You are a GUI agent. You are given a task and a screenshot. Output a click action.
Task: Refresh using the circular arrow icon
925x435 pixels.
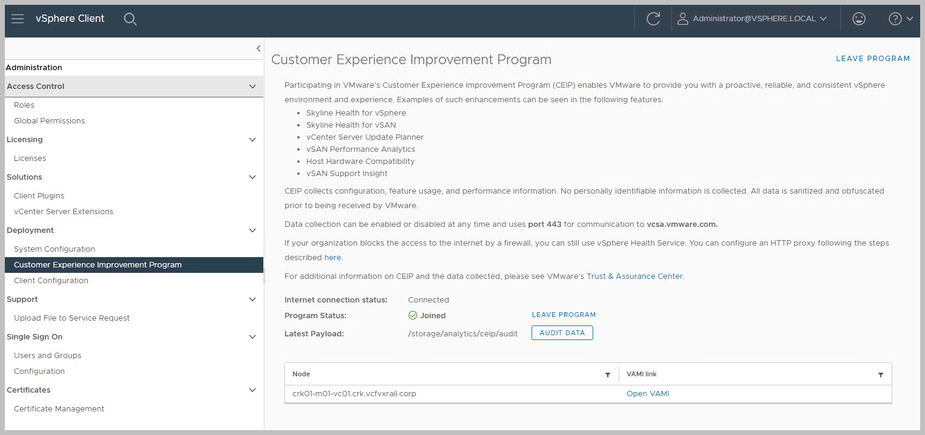point(653,19)
